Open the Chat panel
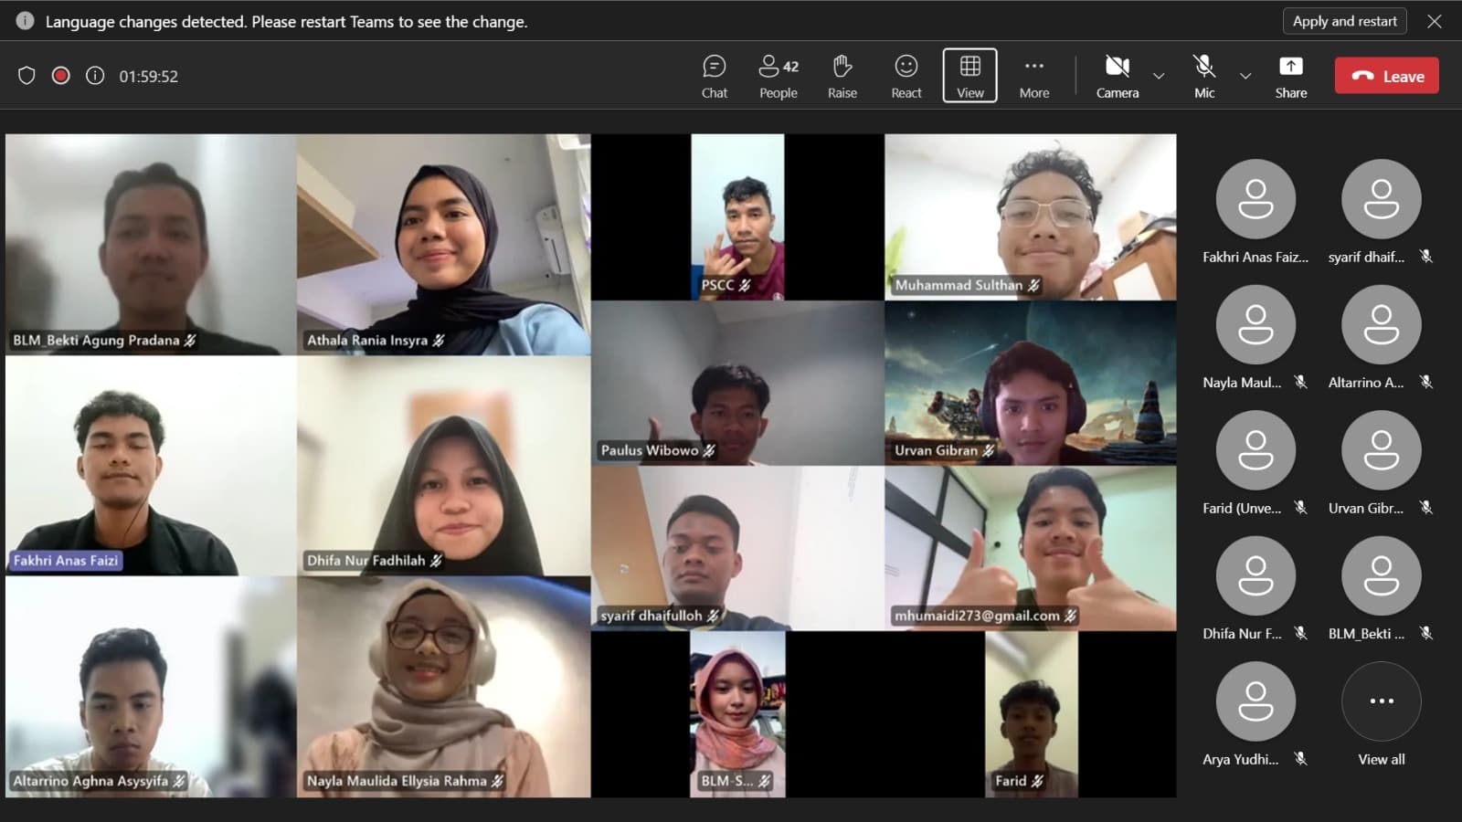This screenshot has height=822, width=1462. point(714,75)
